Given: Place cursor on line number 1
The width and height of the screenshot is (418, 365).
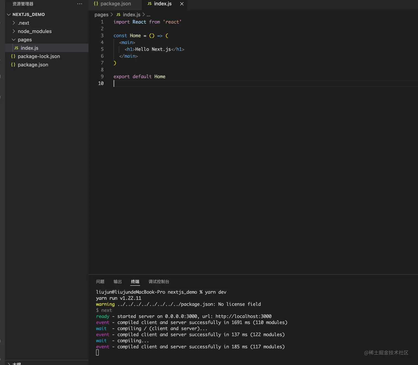Looking at the screenshot, I should [102, 22].
